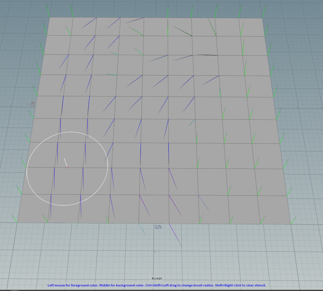Screen dimensions: 323x291
Task: Click the red brush pivot marker
Action: tap(68, 167)
